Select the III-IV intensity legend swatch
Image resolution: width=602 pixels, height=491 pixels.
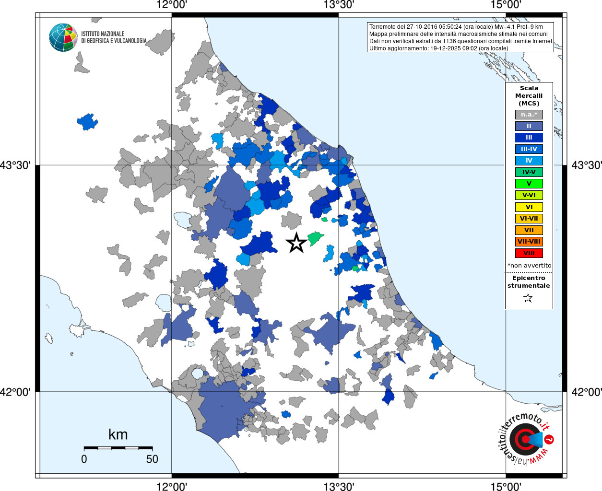point(529,149)
